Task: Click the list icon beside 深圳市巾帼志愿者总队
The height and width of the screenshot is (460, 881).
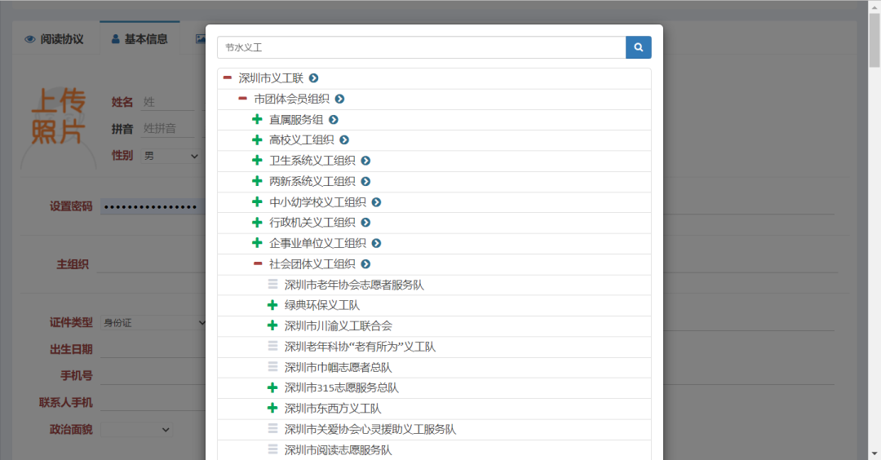Action: point(272,367)
